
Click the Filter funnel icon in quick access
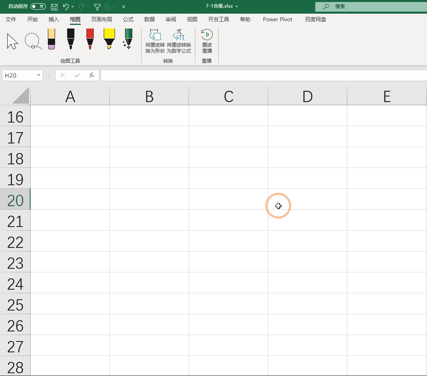click(97, 7)
